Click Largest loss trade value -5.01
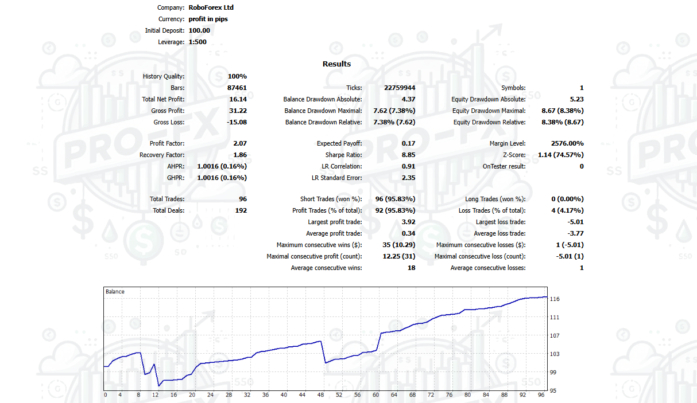This screenshot has width=697, height=403. point(575,222)
